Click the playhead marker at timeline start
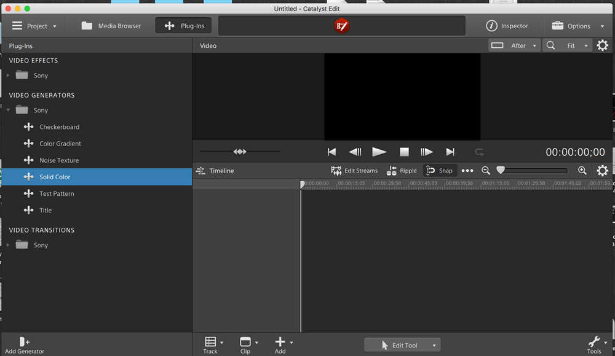 point(302,184)
